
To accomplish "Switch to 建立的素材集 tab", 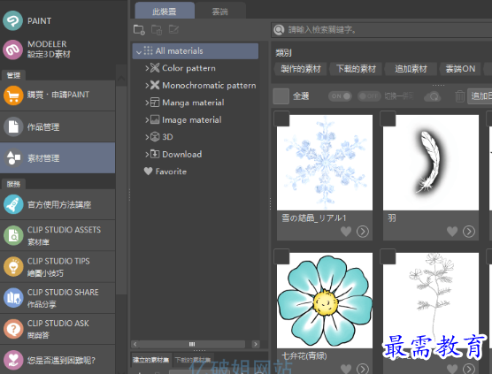I will pyautogui.click(x=150, y=360).
